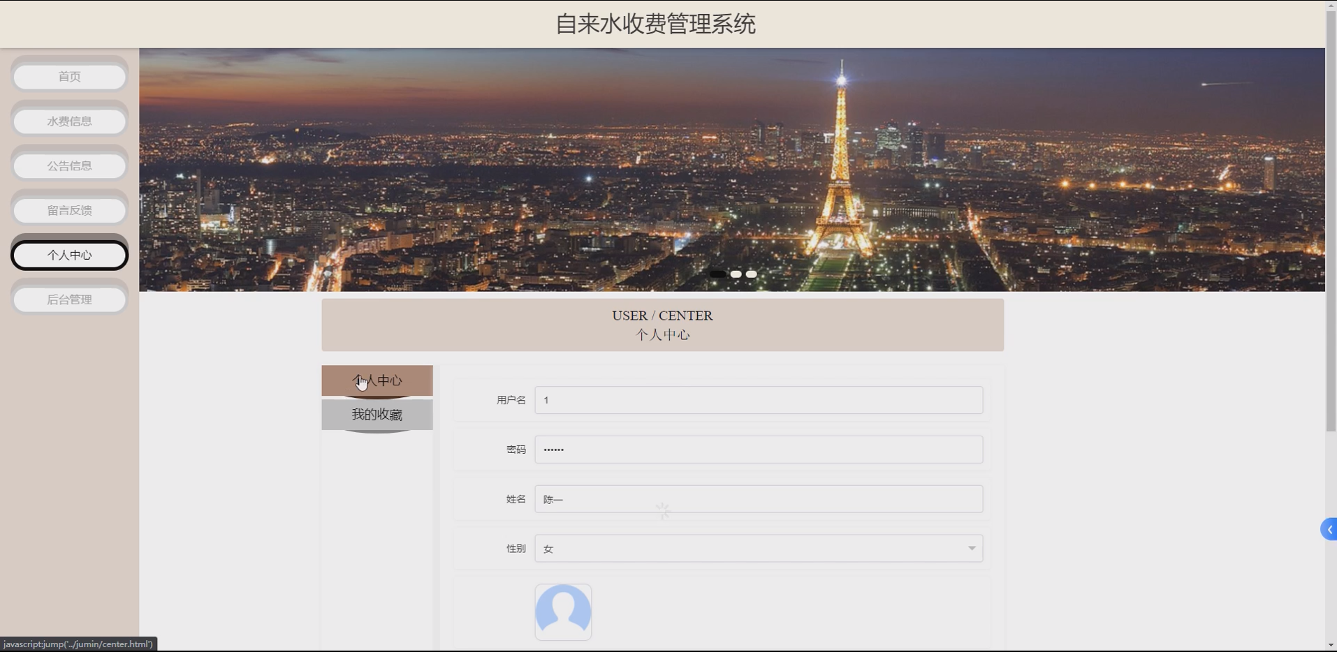Open the 性别 gender dropdown
This screenshot has height=652, width=1337.
[757, 548]
